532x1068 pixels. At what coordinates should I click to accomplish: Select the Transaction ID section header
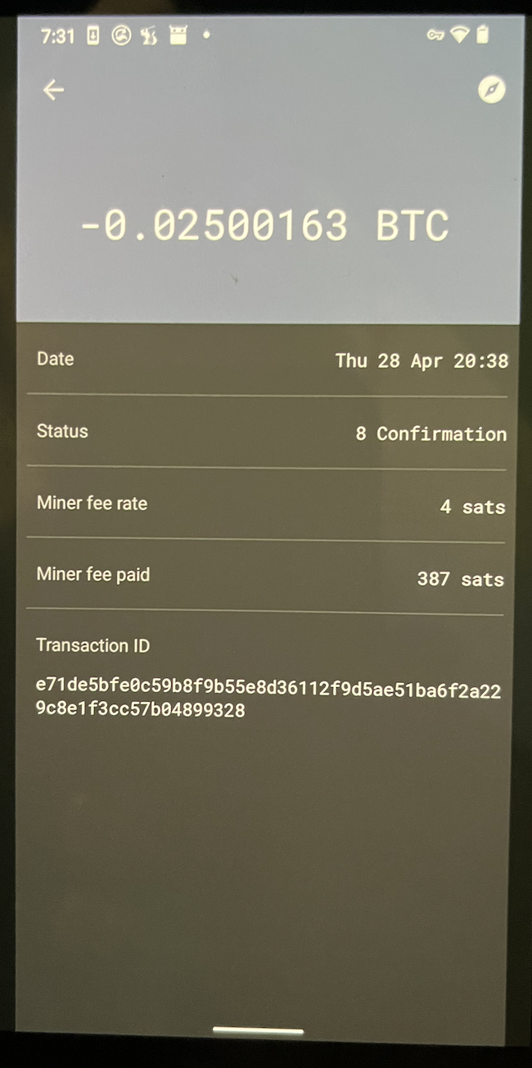[92, 645]
